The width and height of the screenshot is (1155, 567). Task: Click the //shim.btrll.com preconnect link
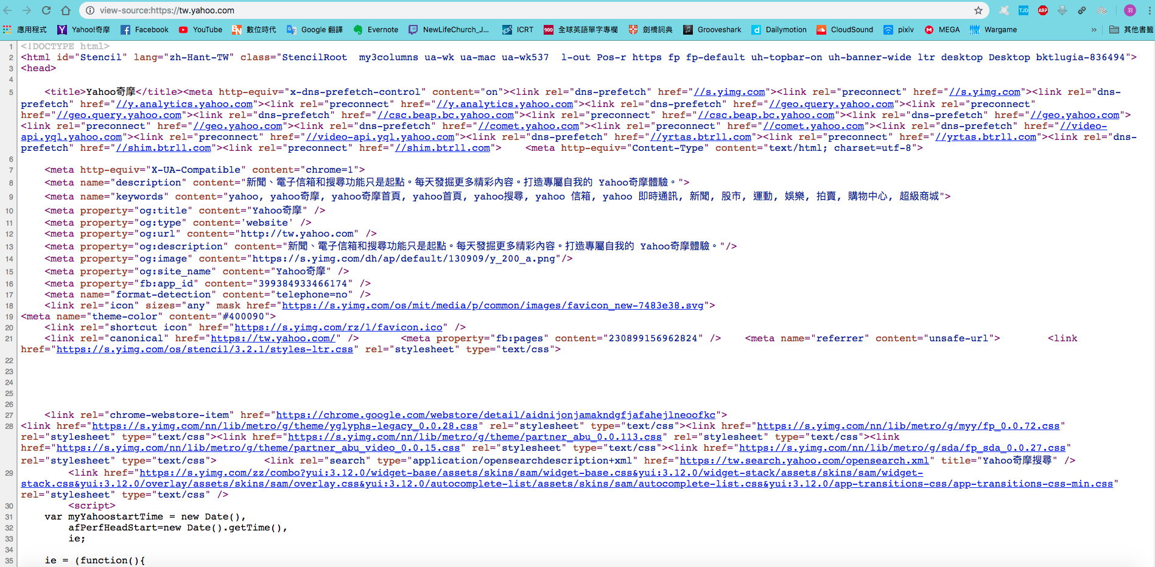pos(443,148)
